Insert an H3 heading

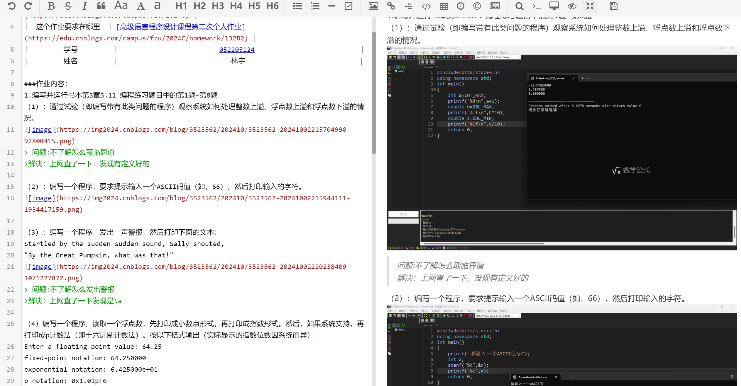(218, 6)
